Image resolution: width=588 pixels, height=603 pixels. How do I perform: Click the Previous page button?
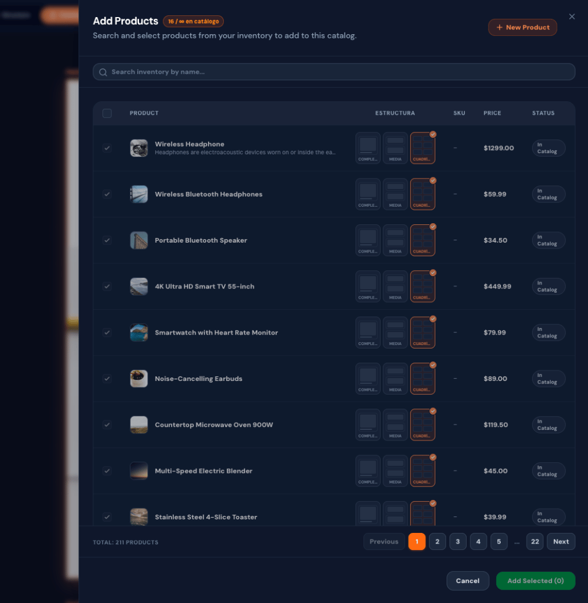tap(384, 542)
